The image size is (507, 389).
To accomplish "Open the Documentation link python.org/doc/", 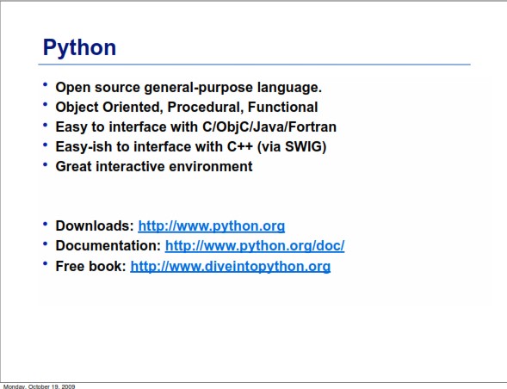I will (x=255, y=246).
